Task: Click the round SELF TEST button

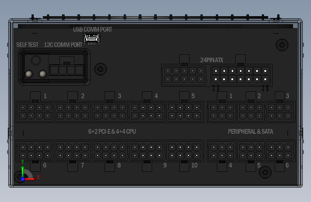Action: click(36, 60)
